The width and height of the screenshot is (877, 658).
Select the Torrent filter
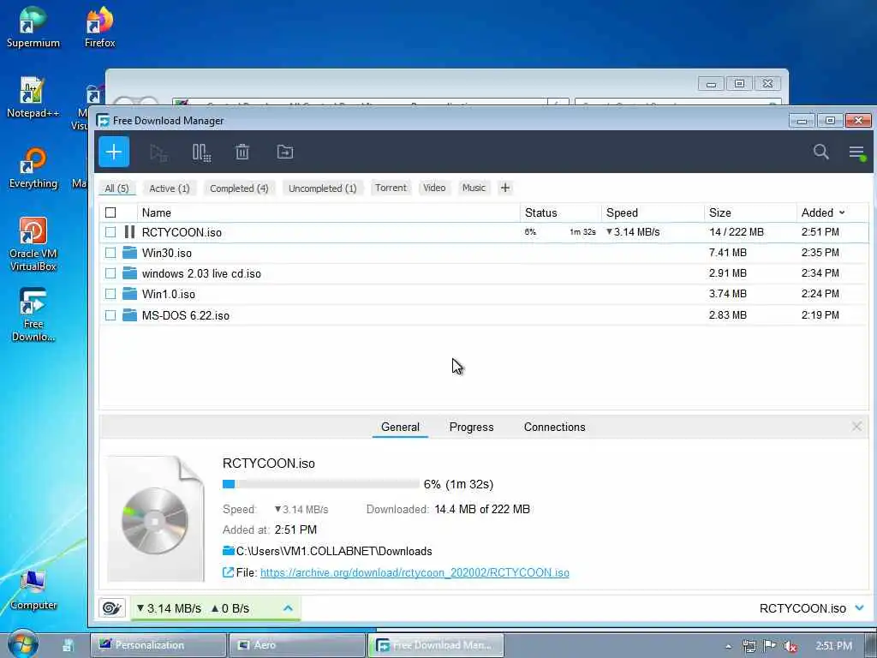391,188
